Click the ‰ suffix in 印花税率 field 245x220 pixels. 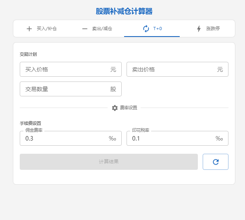[x=219, y=139]
